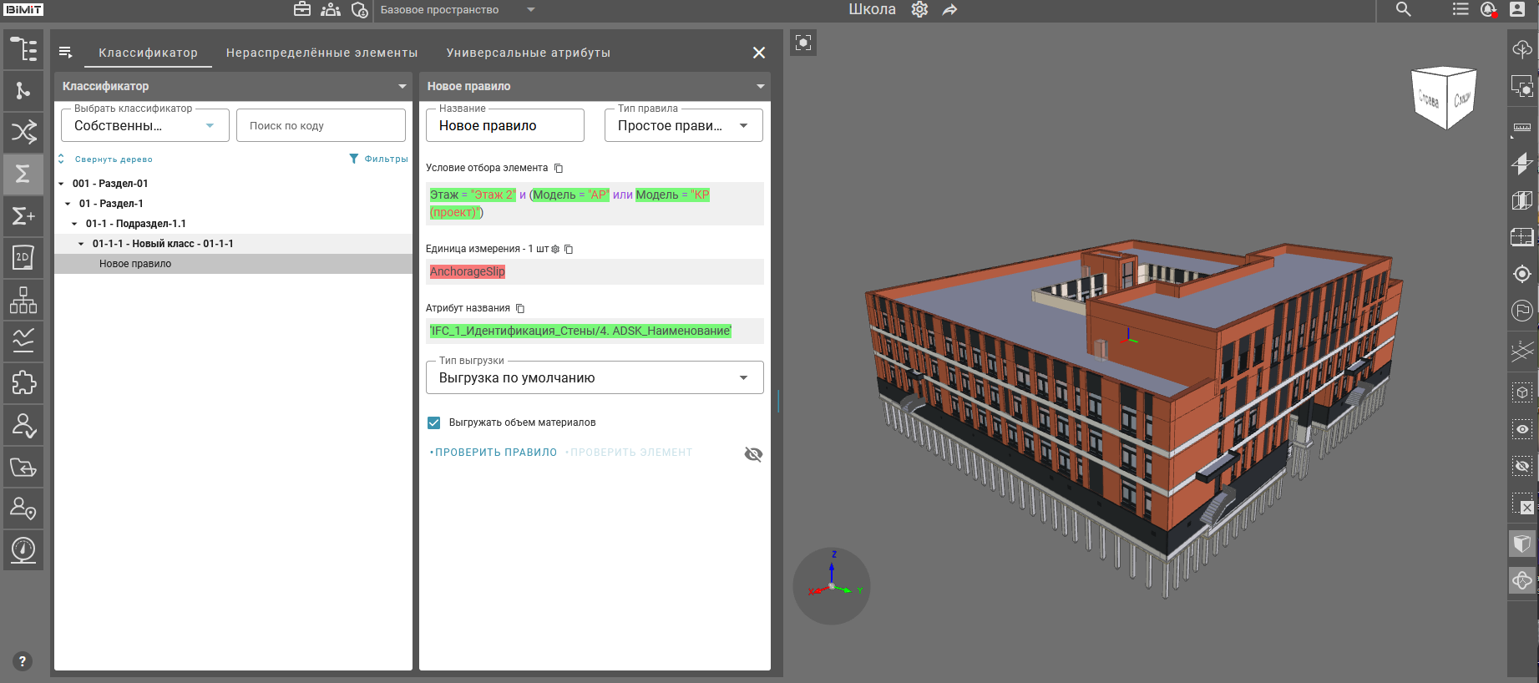
Task: Collapse the 001 - Раздел-01 tree node
Action: click(x=62, y=184)
